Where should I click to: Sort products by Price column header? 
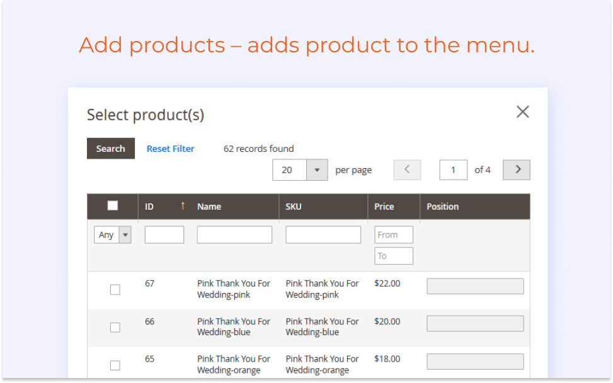[384, 207]
